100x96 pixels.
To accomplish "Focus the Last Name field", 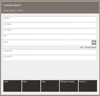I will tap(50, 25).
